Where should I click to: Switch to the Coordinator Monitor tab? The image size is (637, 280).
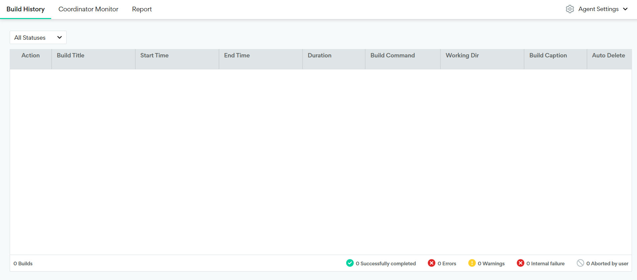tap(88, 9)
